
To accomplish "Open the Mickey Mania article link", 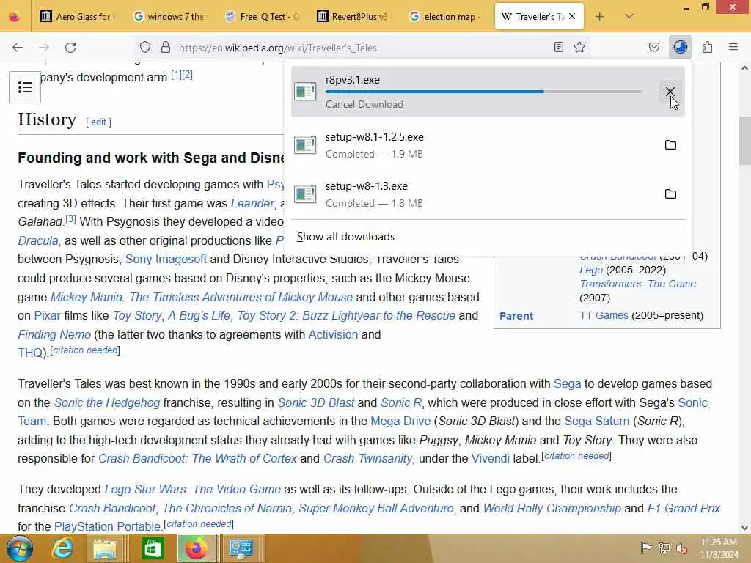I will [202, 298].
